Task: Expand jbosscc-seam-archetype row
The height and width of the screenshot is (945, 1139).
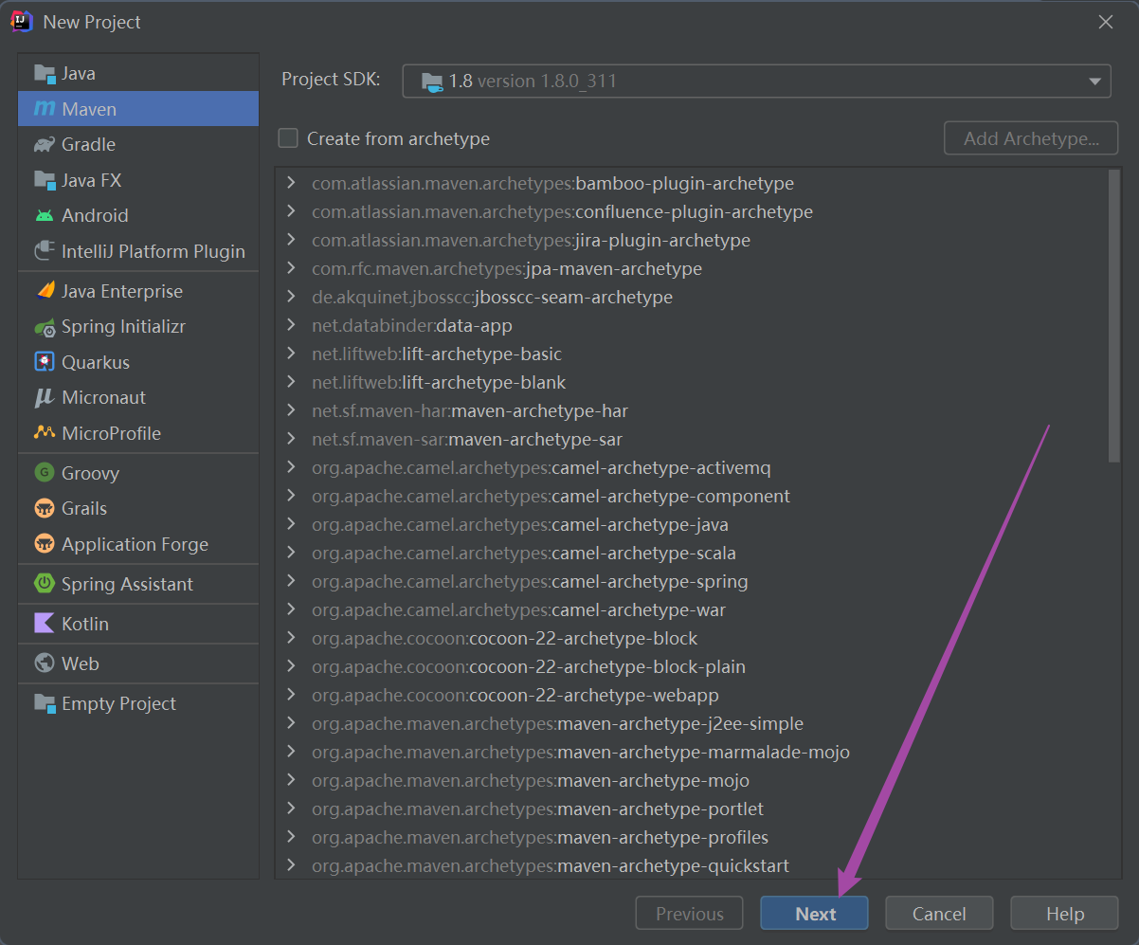Action: pos(291,297)
